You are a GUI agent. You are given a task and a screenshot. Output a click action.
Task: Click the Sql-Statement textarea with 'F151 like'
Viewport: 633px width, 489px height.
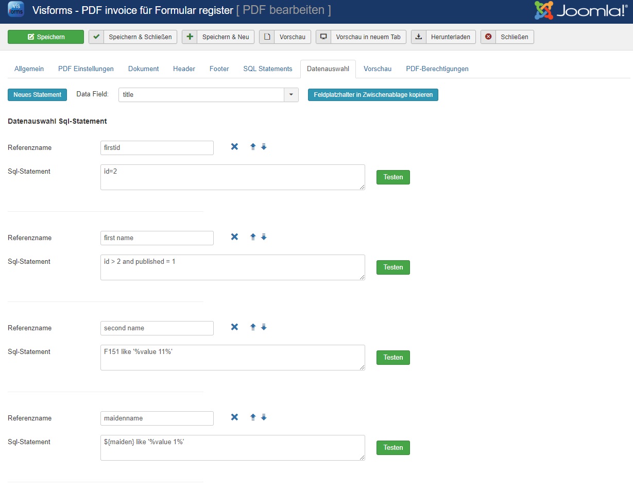232,357
